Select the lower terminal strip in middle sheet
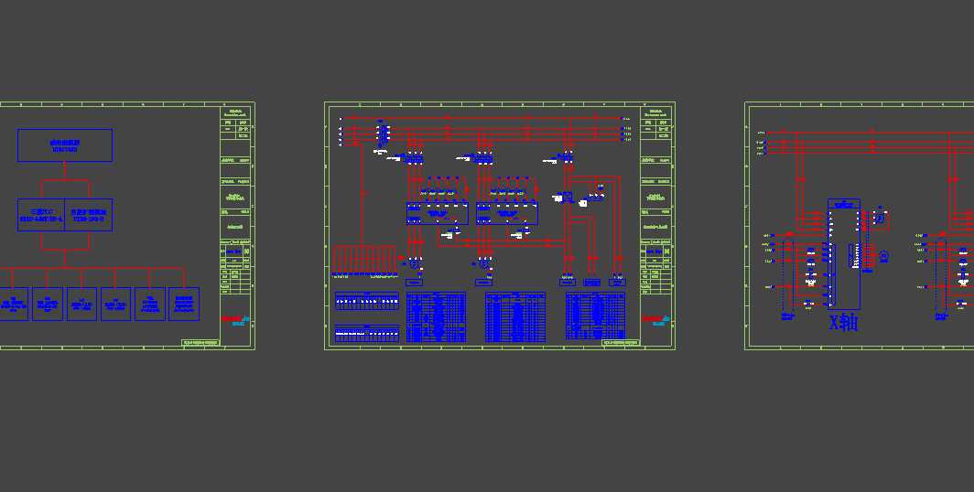974x492 pixels. coord(366,333)
